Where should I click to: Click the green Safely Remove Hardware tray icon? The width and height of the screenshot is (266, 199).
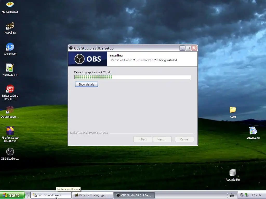click(247, 195)
